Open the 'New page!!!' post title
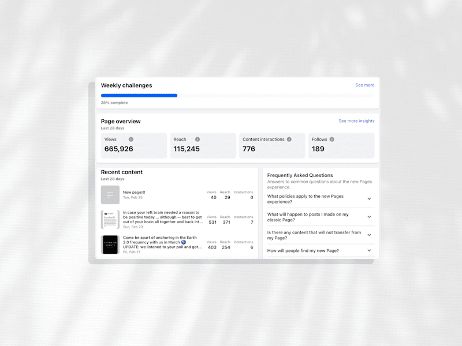The image size is (462, 346). click(x=134, y=192)
